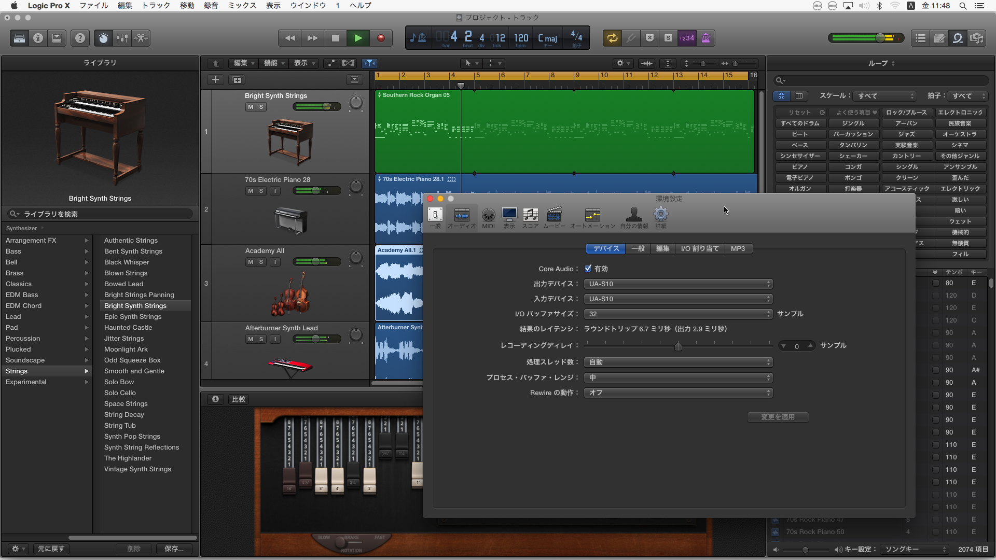Click 比較 compare button in Smart Controls

coord(238,399)
